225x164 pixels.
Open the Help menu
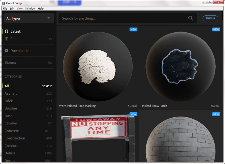click(x=41, y=9)
